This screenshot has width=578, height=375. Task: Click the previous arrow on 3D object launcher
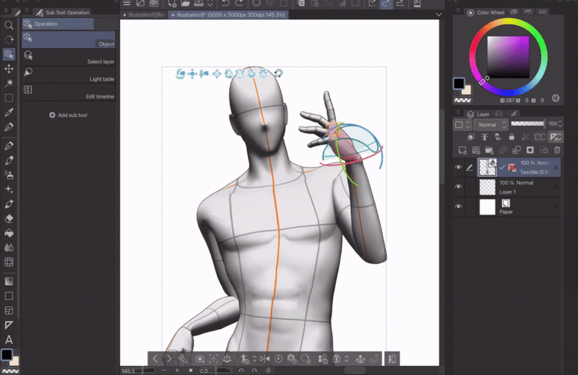[155, 359]
